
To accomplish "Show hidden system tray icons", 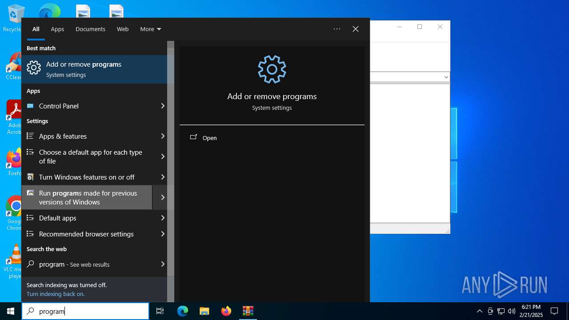I will tap(479, 311).
